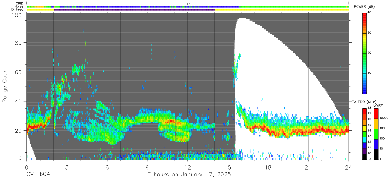Viewport: 392px width, 181px height.
Task: Click the NOISE legend title
Action: coord(377,106)
